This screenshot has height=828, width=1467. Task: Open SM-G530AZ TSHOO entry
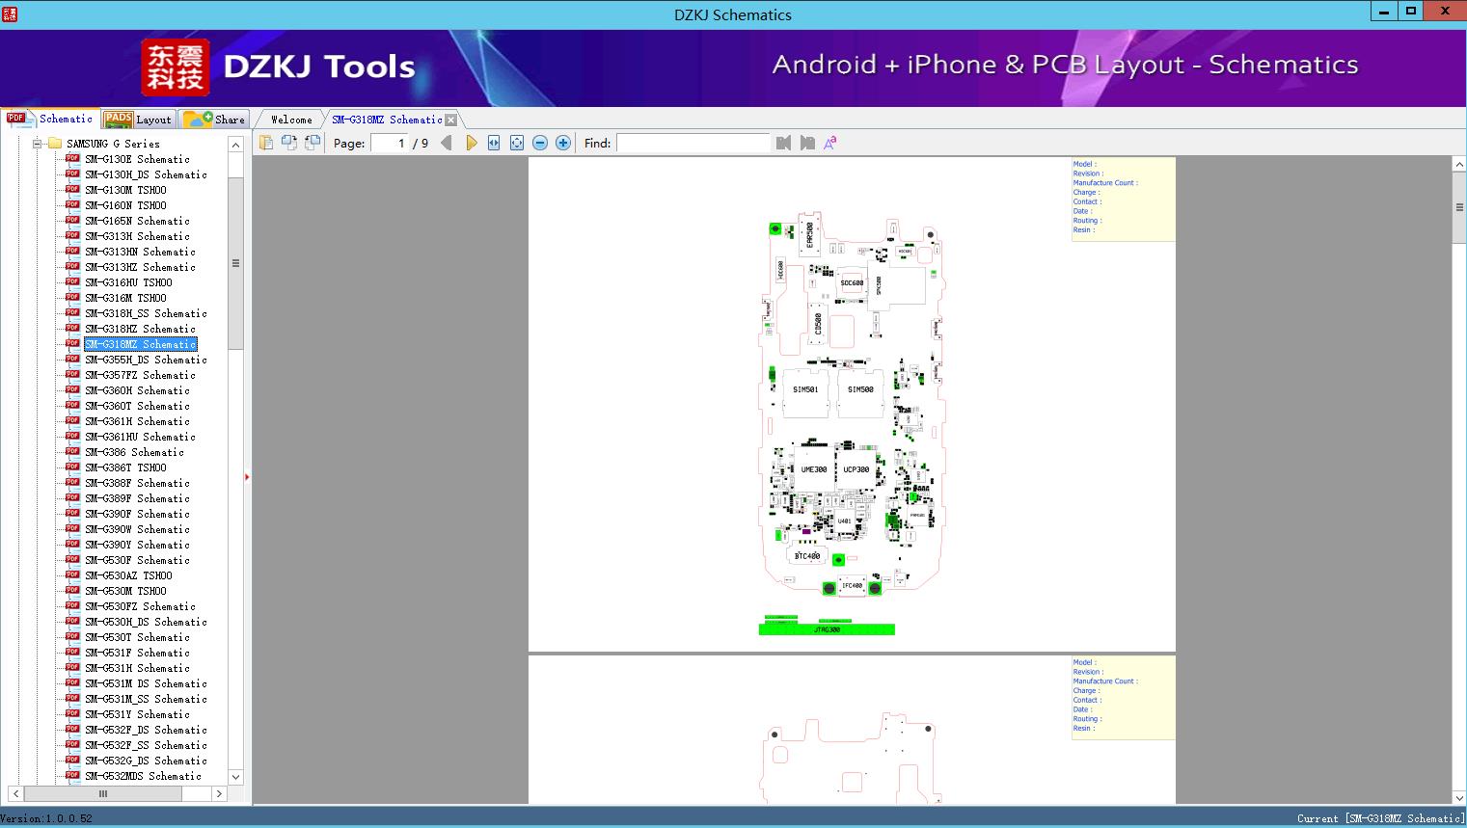point(128,575)
